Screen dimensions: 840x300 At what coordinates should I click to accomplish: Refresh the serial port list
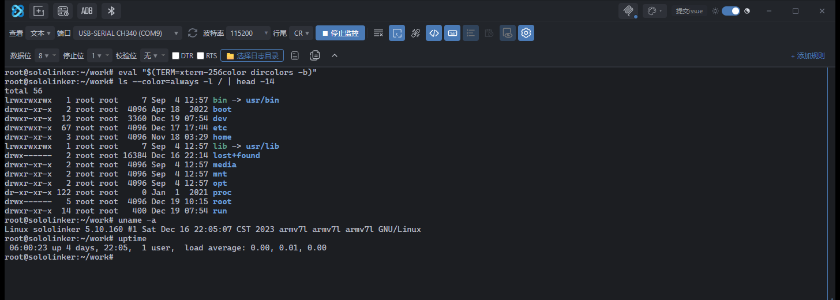pos(193,33)
